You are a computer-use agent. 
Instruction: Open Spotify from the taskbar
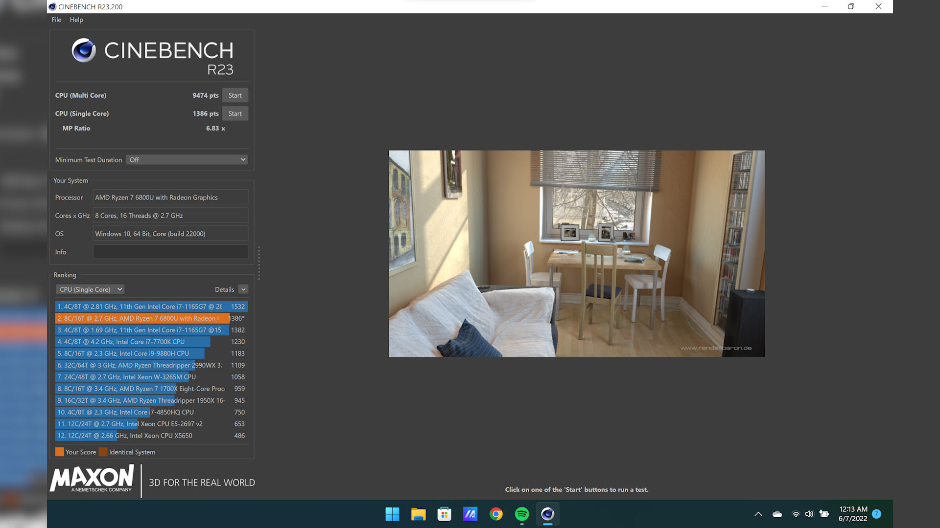click(x=522, y=514)
